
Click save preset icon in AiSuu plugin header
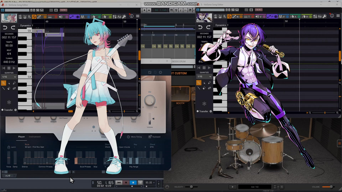tap(42, 10)
